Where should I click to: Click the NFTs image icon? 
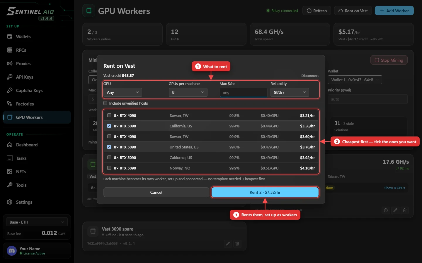(x=10, y=172)
